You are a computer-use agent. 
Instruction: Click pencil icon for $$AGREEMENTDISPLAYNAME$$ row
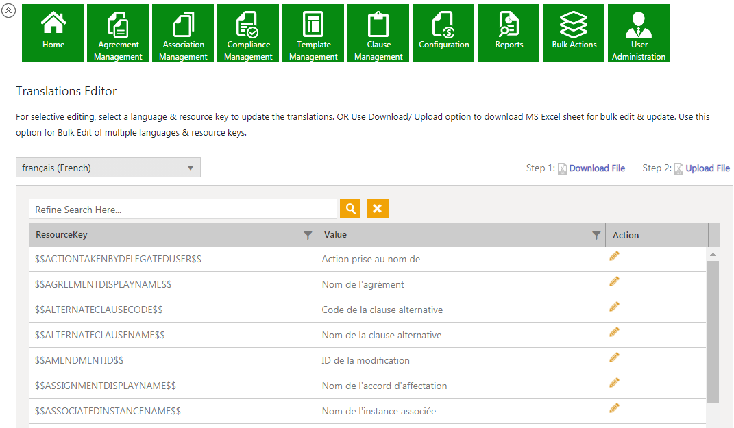coord(614,281)
